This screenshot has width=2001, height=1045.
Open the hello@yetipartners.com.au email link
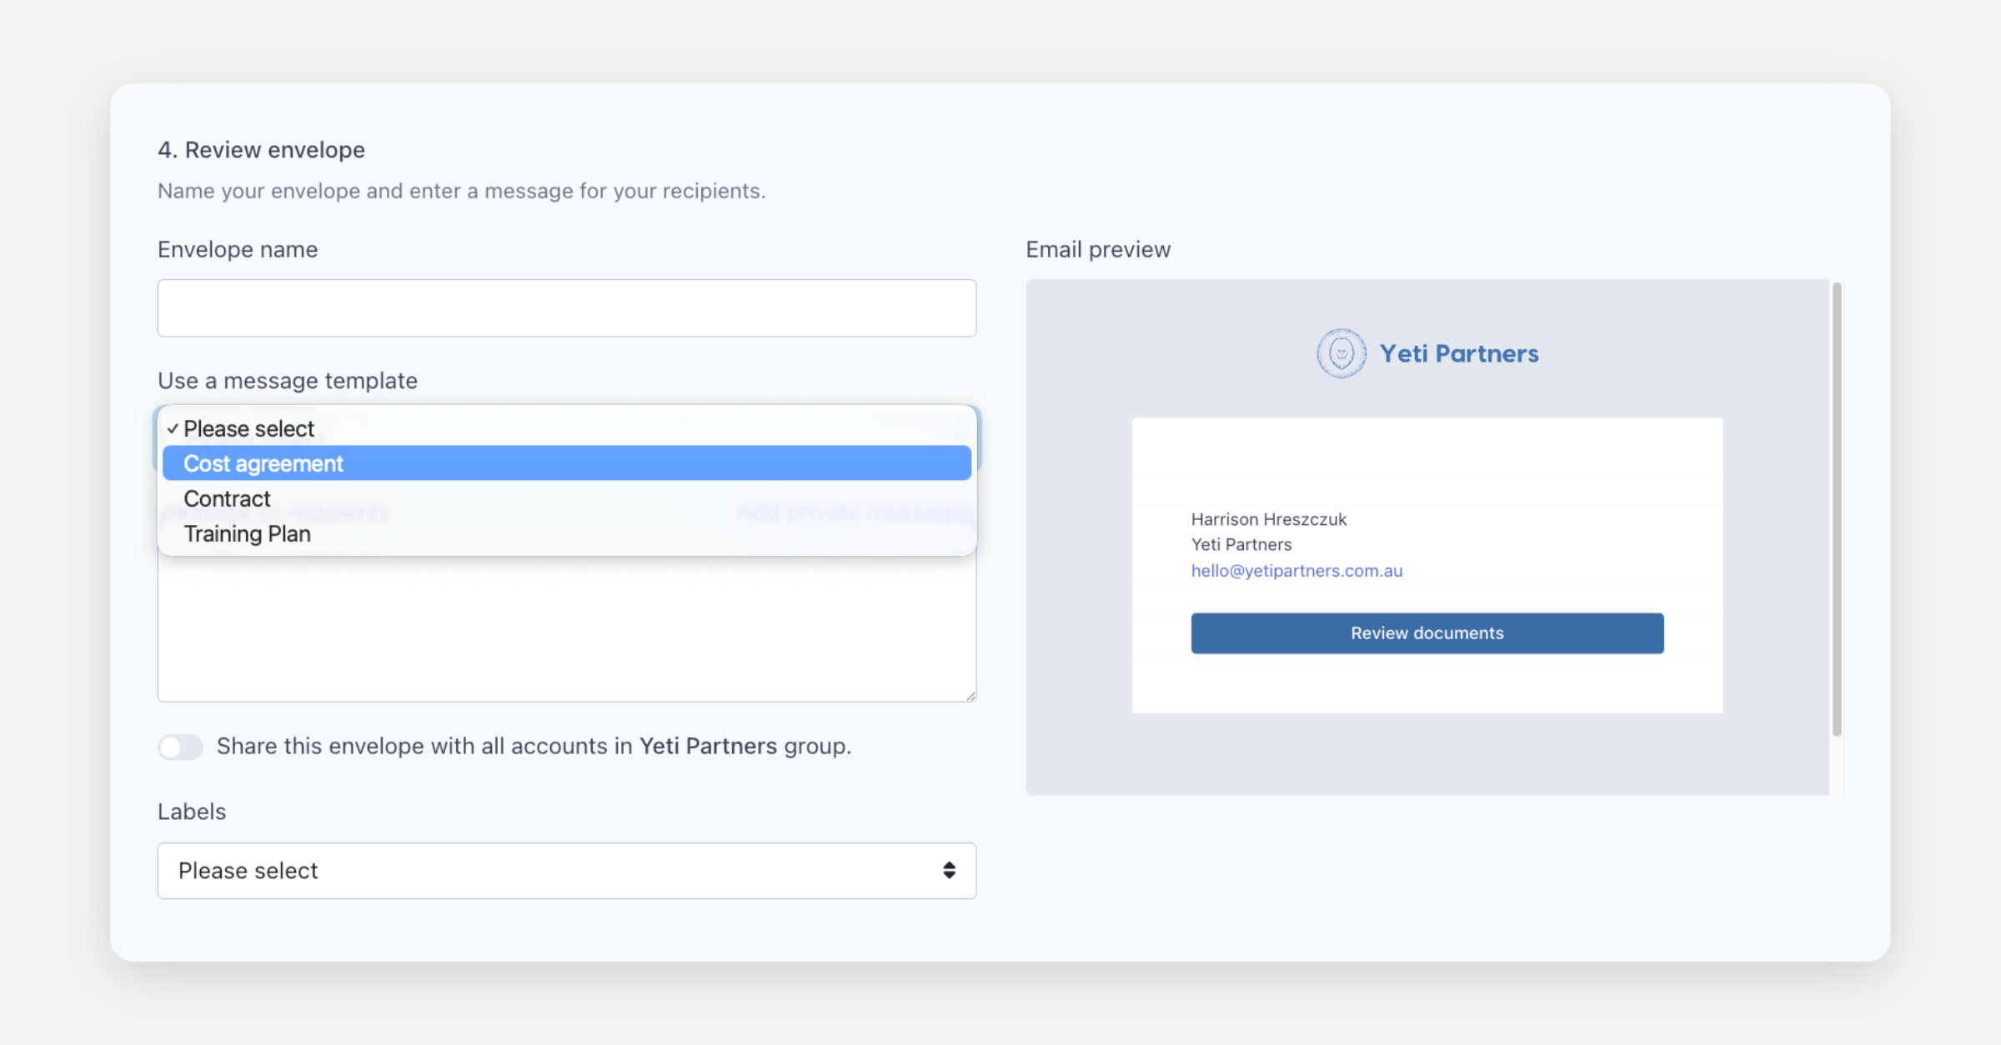coord(1296,571)
